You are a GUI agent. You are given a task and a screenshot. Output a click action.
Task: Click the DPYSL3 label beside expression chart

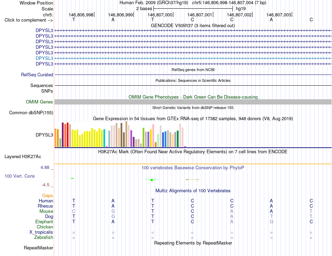click(44, 135)
